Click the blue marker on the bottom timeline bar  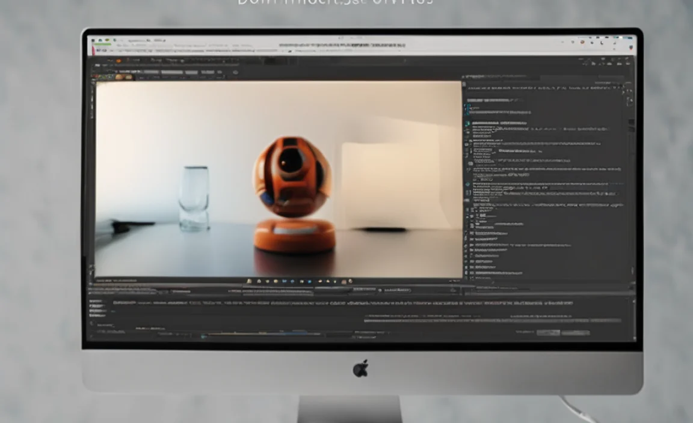pyautogui.click(x=203, y=336)
